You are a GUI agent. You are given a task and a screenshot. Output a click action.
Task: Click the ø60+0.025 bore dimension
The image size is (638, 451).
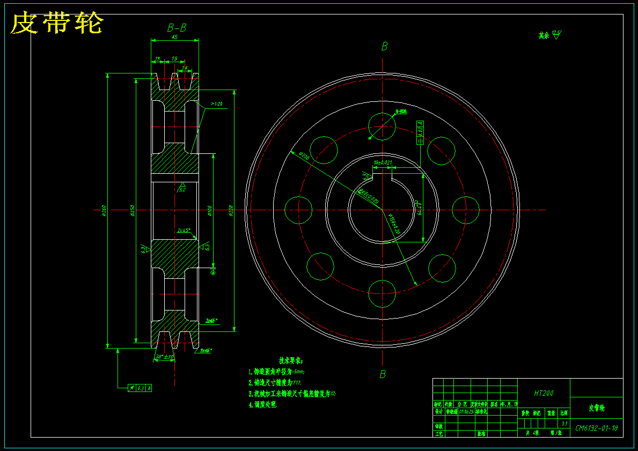368,196
